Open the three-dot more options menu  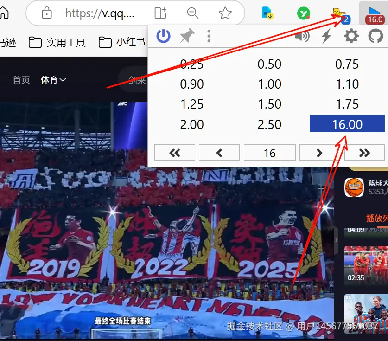pos(209,36)
